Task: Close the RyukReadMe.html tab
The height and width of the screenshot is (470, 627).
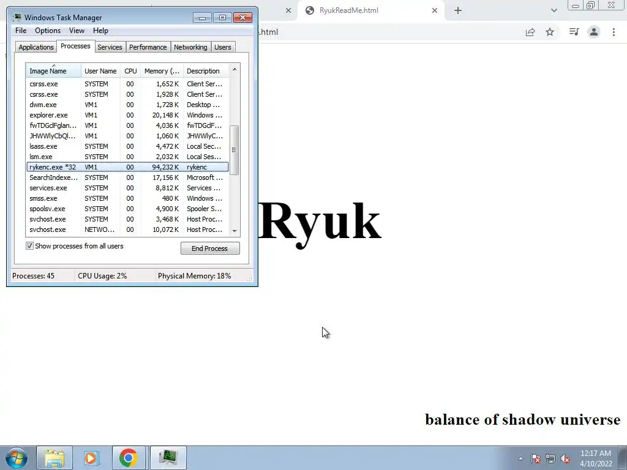Action: click(x=435, y=11)
